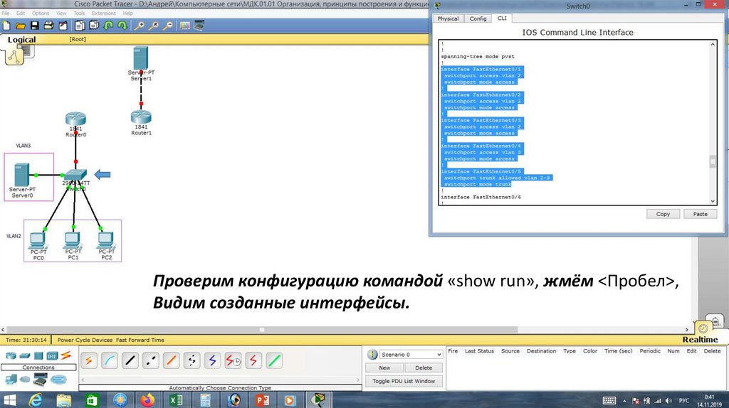This screenshot has width=729, height=408.
Task: Select the Routers device category
Action: [10, 356]
